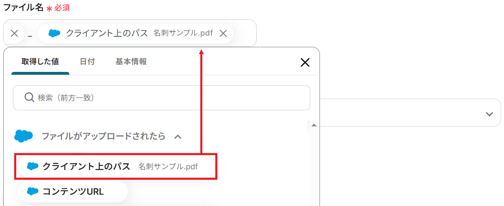Click the scroll-up arrow in value list
The height and width of the screenshot is (206, 504).
coord(313,125)
